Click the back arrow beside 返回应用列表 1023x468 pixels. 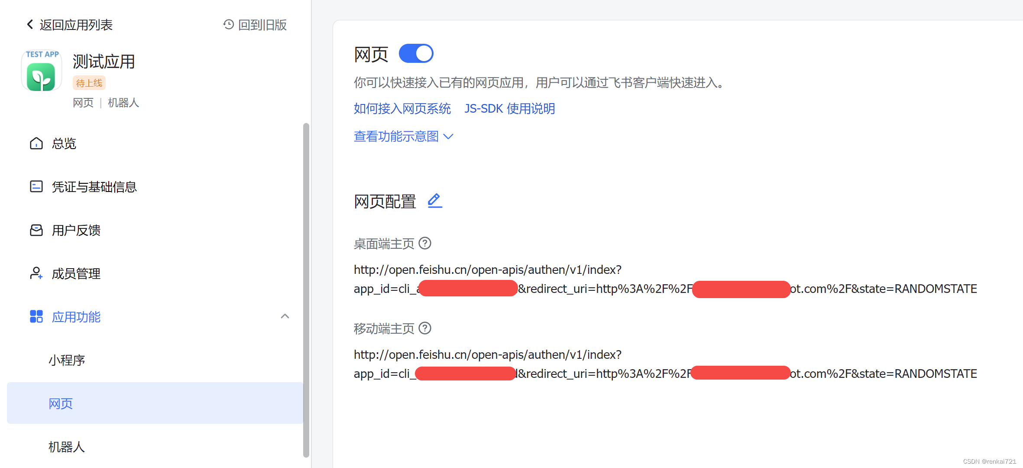[29, 25]
